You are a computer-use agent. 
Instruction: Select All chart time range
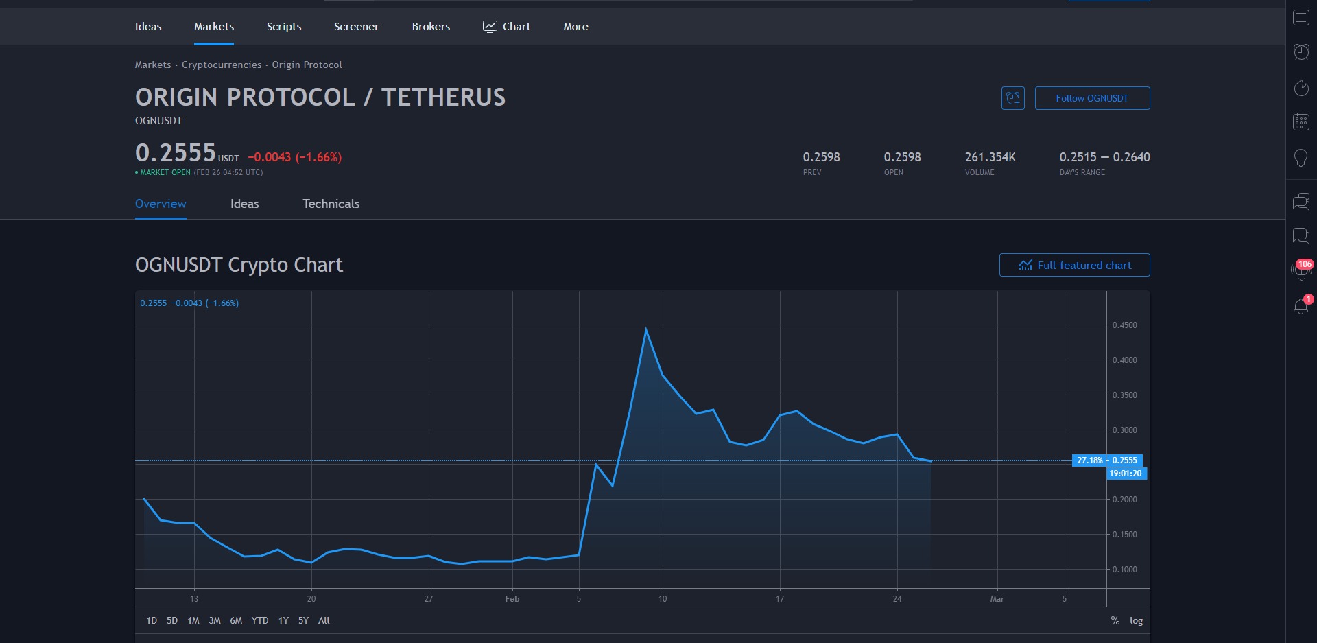pyautogui.click(x=324, y=620)
